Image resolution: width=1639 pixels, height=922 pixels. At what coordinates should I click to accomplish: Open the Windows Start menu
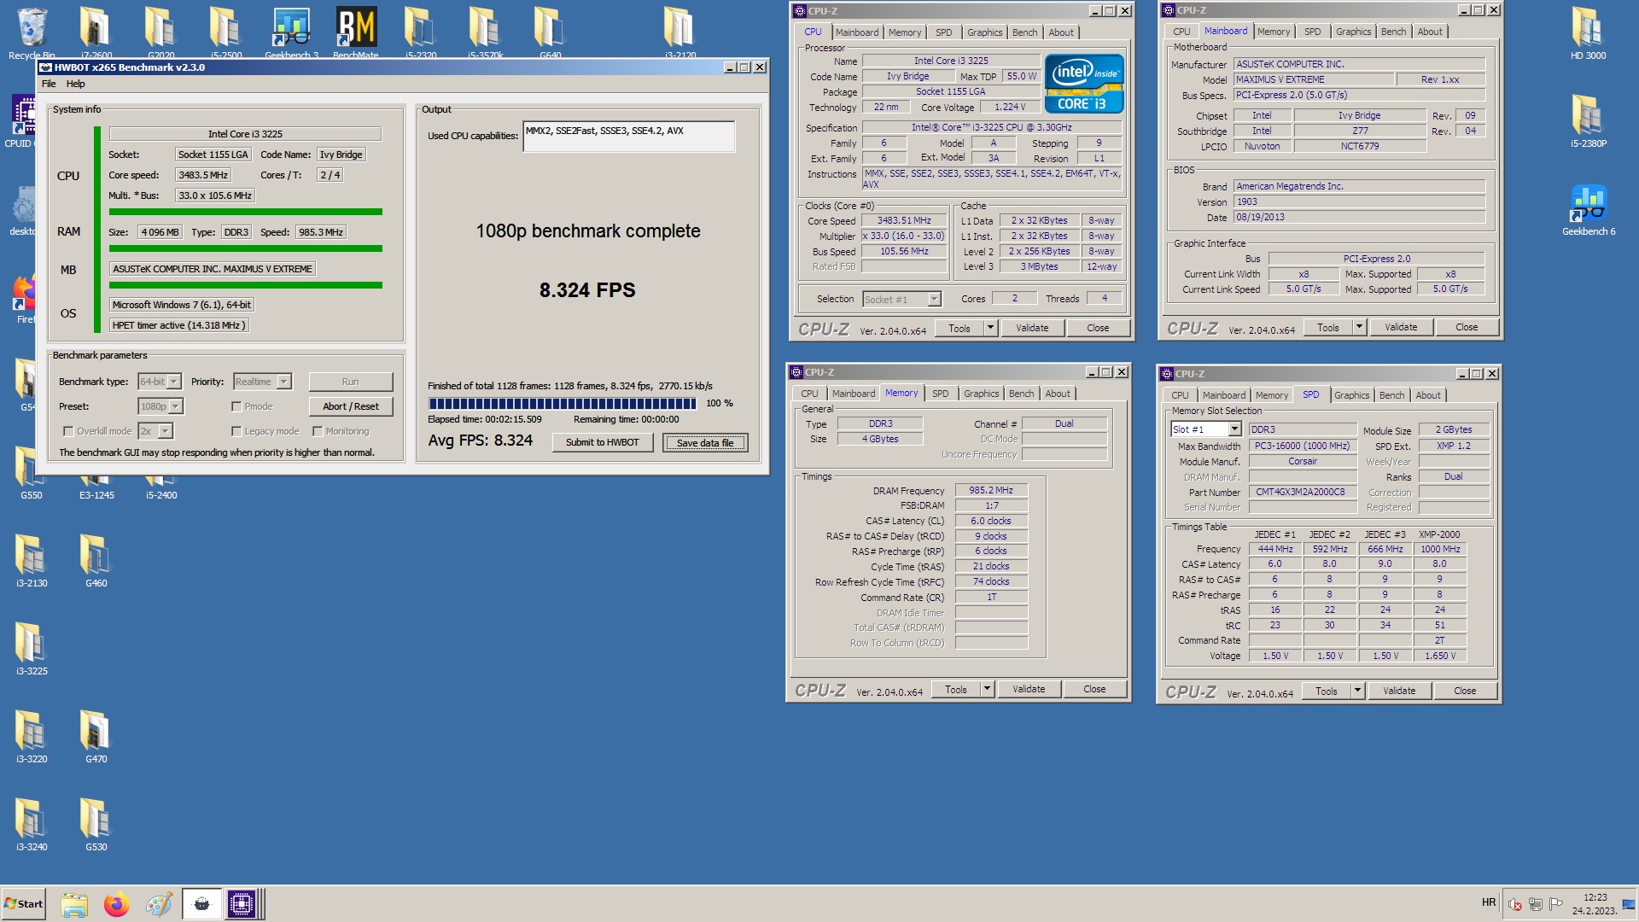24,904
